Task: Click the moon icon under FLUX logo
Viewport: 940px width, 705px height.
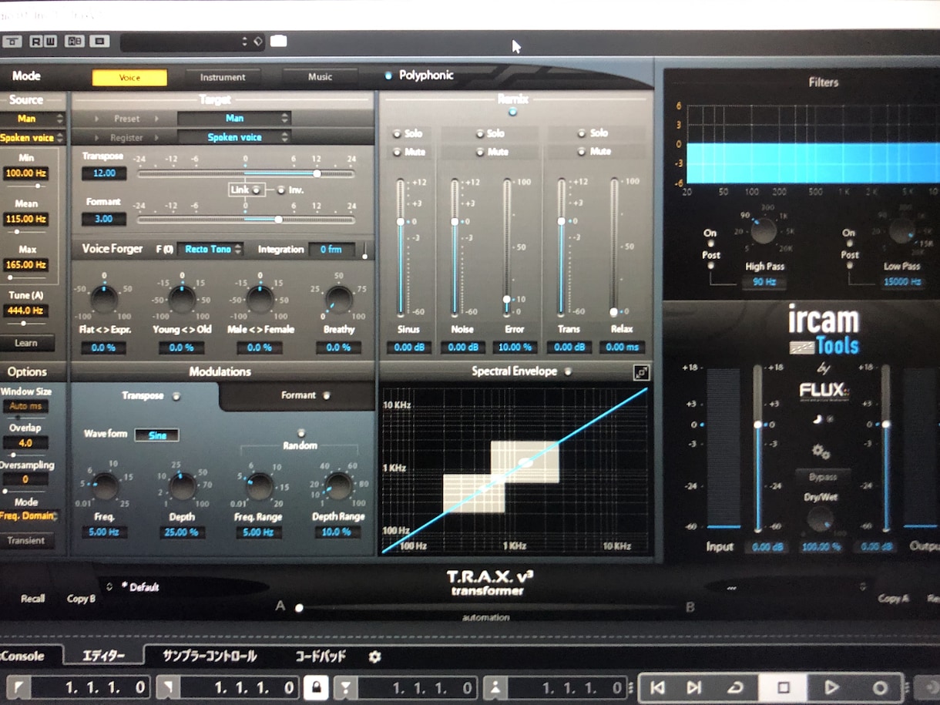Action: click(818, 419)
